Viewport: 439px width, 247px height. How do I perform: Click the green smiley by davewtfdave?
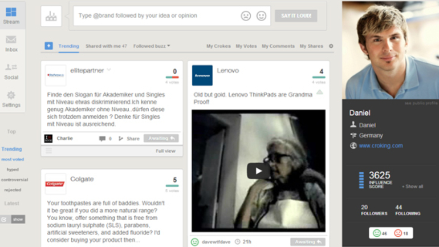[195, 242]
